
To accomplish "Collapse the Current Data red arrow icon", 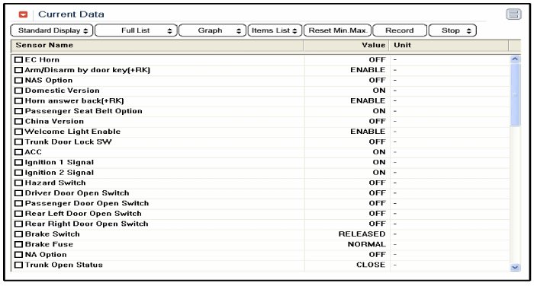I will [x=23, y=14].
